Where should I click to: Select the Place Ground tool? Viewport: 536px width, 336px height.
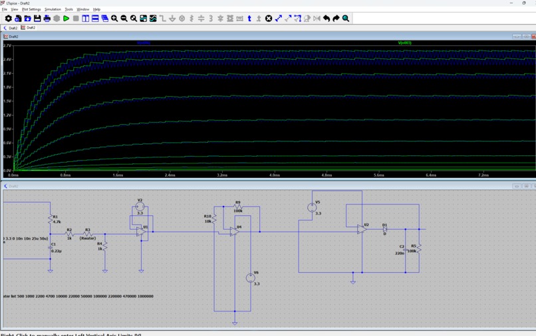[172, 19]
